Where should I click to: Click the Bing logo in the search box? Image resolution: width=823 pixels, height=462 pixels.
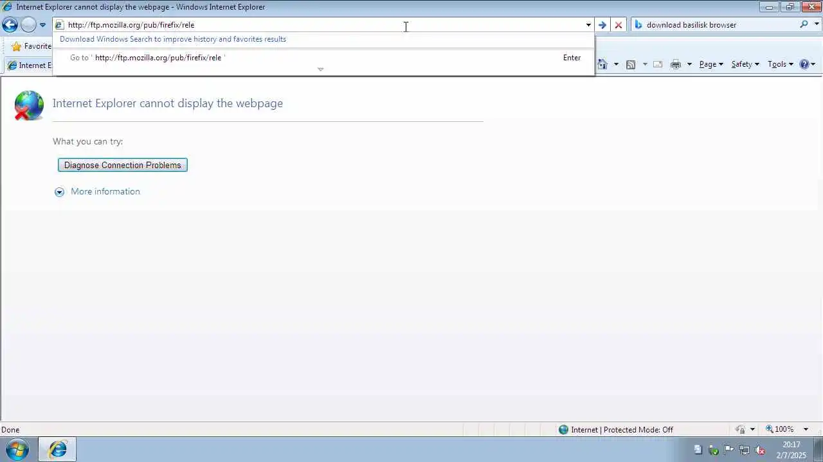point(638,25)
